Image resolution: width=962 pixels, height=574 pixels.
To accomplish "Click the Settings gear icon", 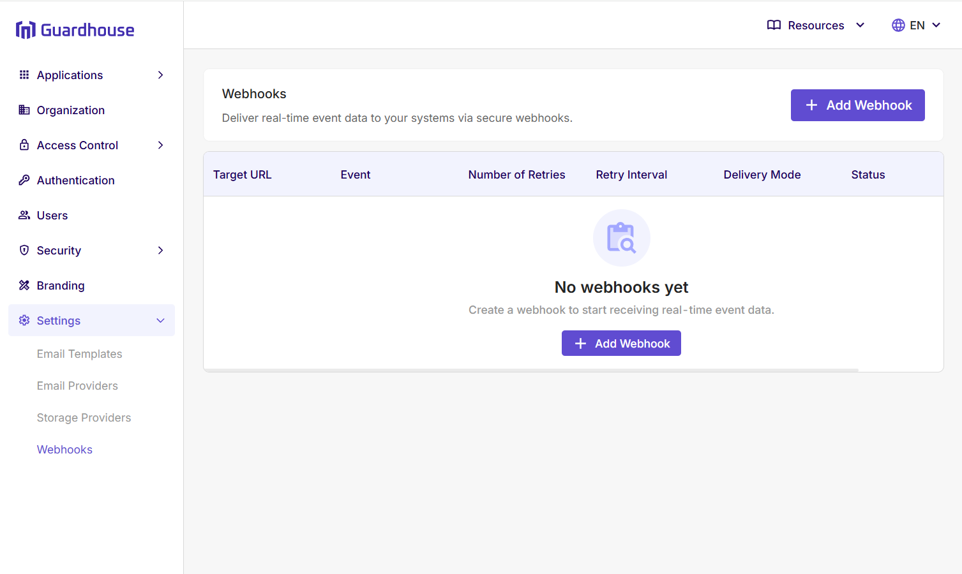I will click(x=24, y=320).
